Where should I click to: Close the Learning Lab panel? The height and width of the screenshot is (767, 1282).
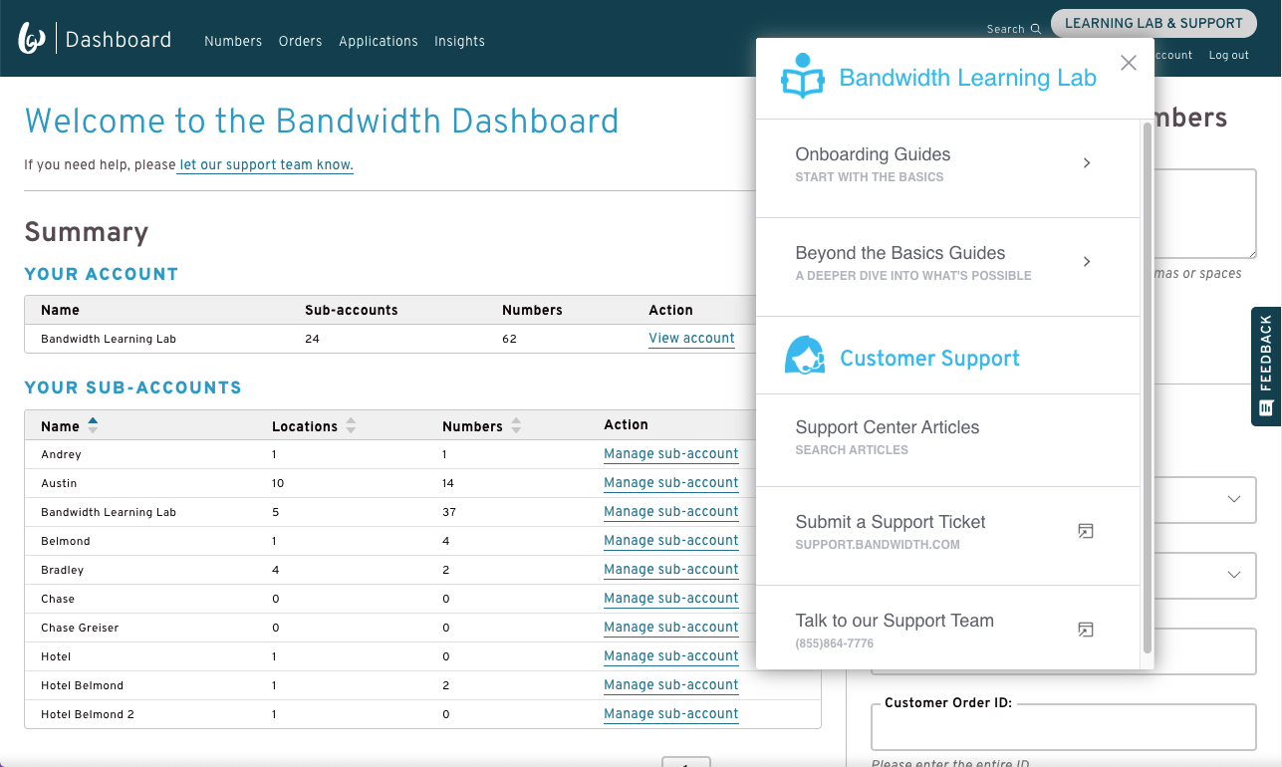pos(1129,63)
